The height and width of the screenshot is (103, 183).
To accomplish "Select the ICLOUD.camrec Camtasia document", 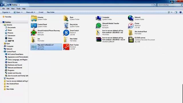I will [x=131, y=40].
